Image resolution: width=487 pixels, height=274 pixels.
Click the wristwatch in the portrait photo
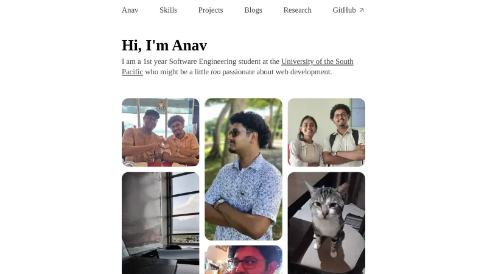(x=220, y=203)
